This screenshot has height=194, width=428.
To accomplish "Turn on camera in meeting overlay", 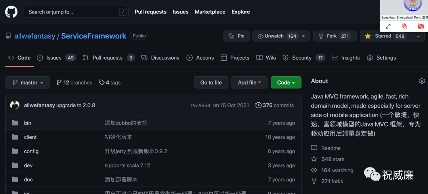I will [421, 26].
